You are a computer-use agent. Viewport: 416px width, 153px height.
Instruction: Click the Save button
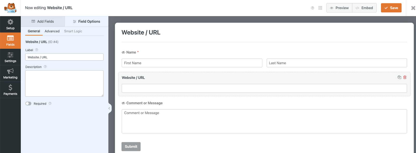391,8
